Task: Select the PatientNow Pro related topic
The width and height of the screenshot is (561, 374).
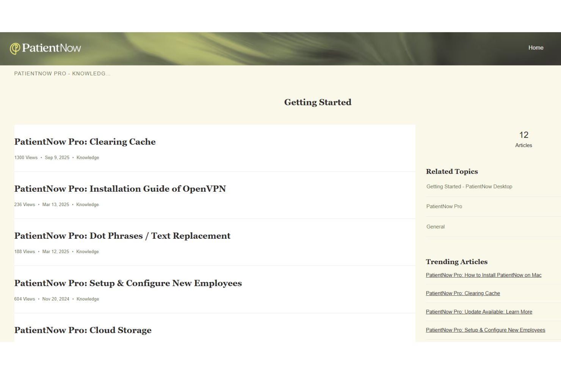Action: [444, 207]
